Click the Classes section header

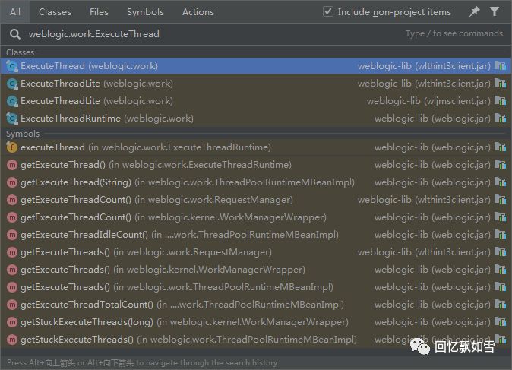coord(20,52)
